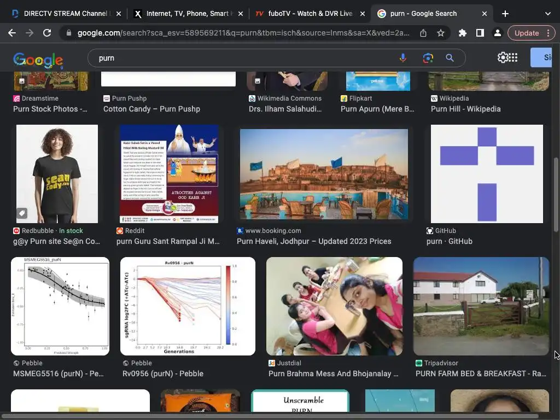Image resolution: width=560 pixels, height=420 pixels.
Task: Open the Rv0956 purN generations chart image
Action: [188, 306]
